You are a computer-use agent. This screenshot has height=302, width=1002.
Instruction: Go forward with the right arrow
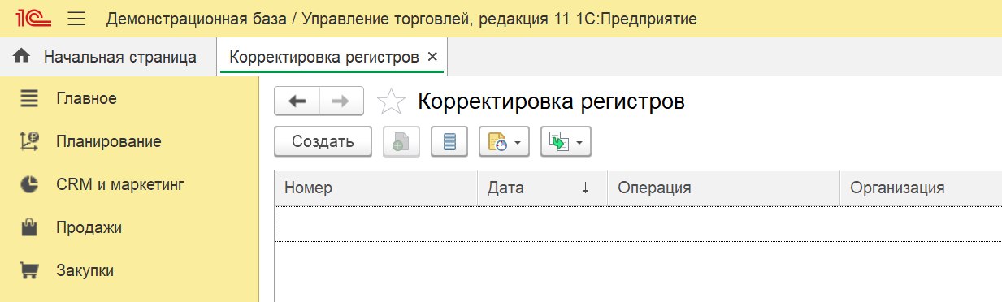pyautogui.click(x=341, y=101)
